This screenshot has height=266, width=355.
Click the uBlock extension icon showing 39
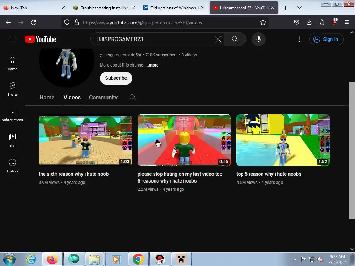[335, 22]
